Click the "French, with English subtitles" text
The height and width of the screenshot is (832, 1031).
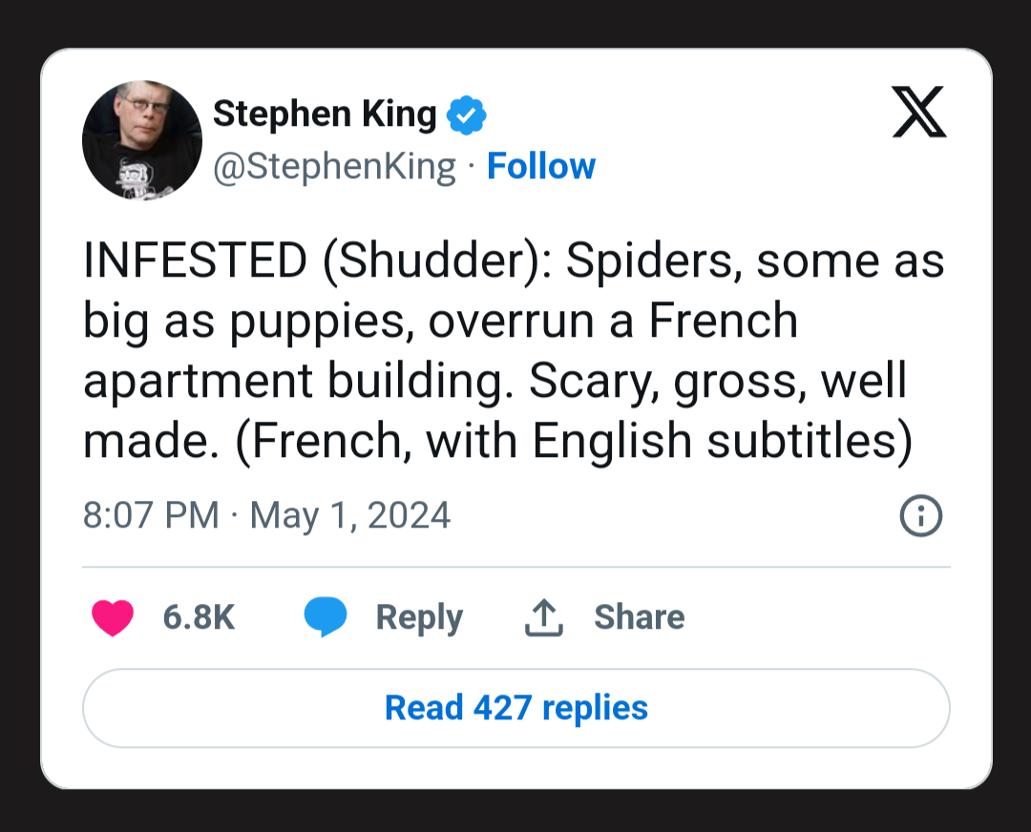[574, 439]
